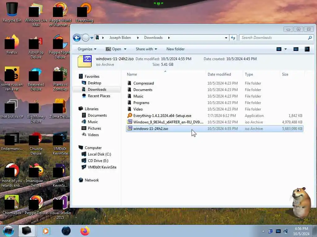Expand the Open button dropdown arrow
317x237 pixels.
[x=125, y=49]
